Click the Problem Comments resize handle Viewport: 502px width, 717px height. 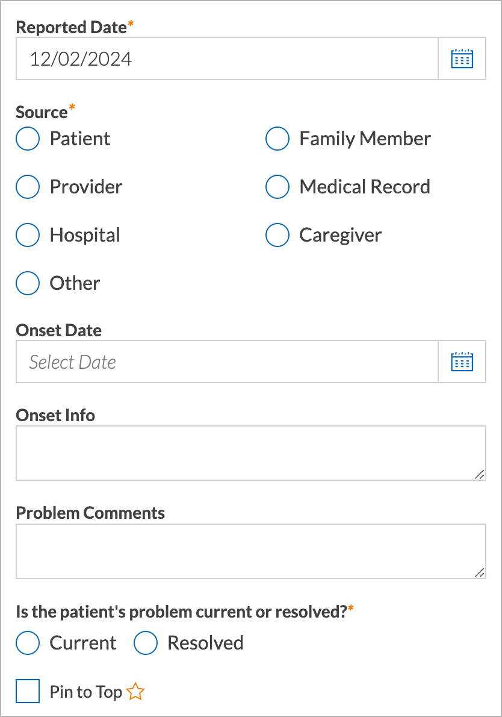(479, 572)
